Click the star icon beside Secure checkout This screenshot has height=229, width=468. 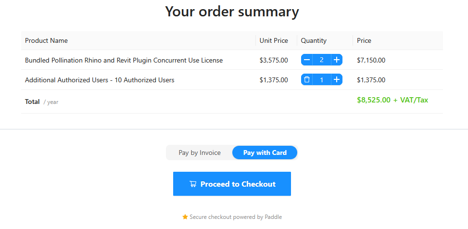[x=185, y=217]
